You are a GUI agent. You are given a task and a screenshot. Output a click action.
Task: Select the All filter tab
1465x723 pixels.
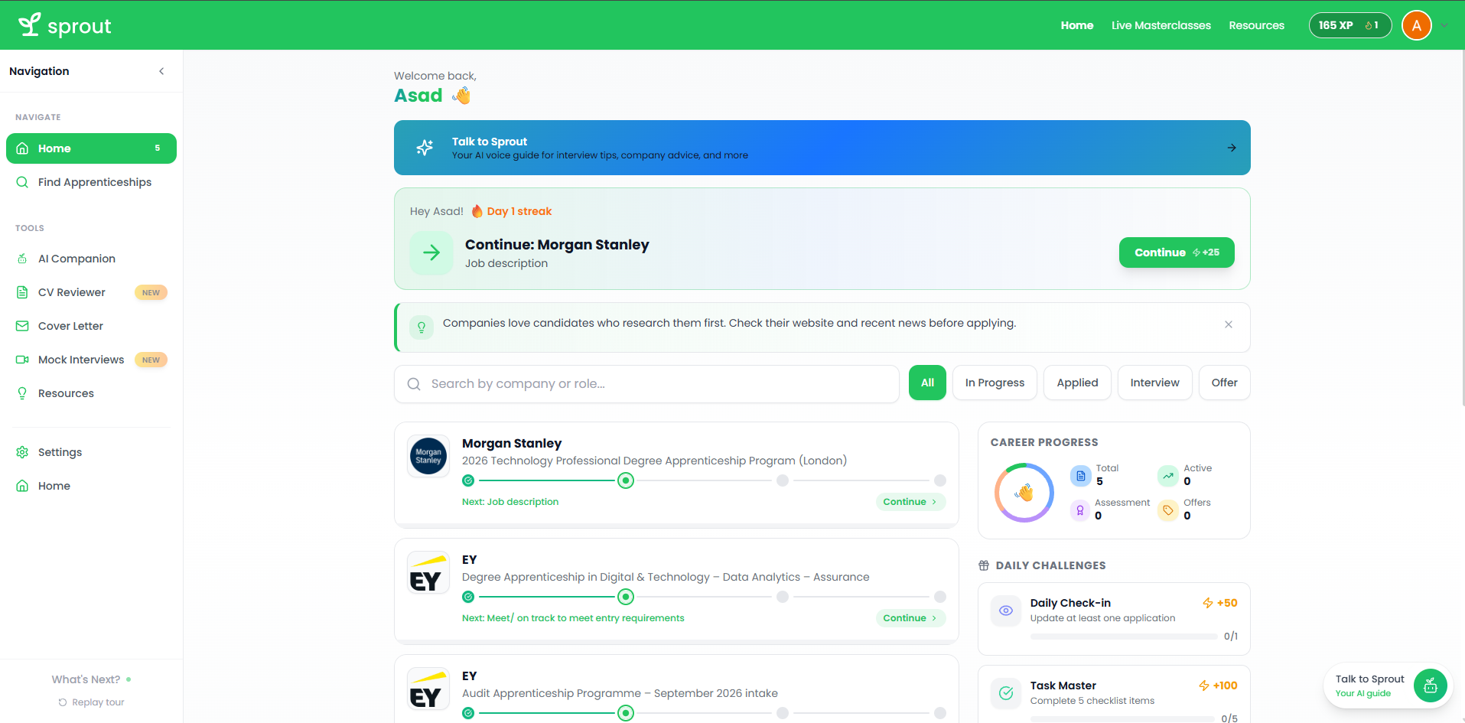[x=927, y=383]
